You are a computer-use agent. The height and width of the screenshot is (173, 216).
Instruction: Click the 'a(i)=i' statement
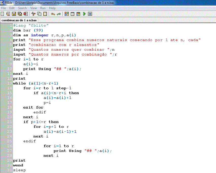31,64
